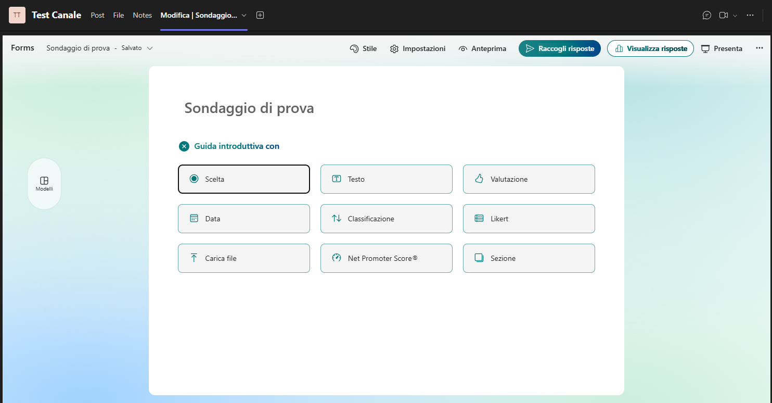Edit the Sondaggio di prova title
The height and width of the screenshot is (403, 772).
pos(249,108)
